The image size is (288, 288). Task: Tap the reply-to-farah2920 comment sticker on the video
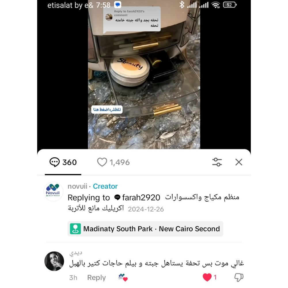tap(132, 19)
